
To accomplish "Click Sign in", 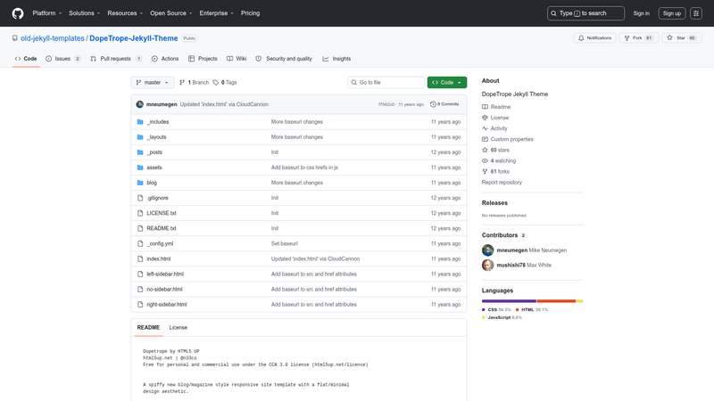I will coord(641,13).
